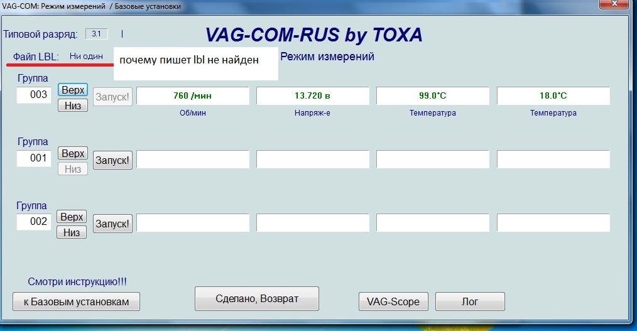Focus the group number field showing 003
The image size is (637, 331).
[34, 95]
